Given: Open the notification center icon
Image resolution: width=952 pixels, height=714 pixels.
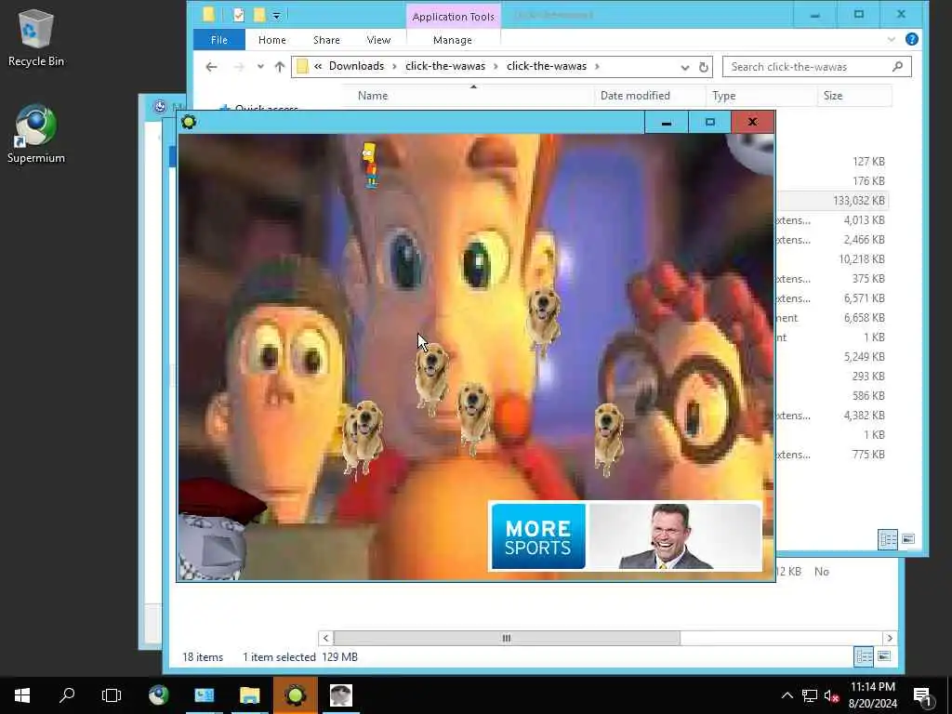Looking at the screenshot, I should [922, 696].
